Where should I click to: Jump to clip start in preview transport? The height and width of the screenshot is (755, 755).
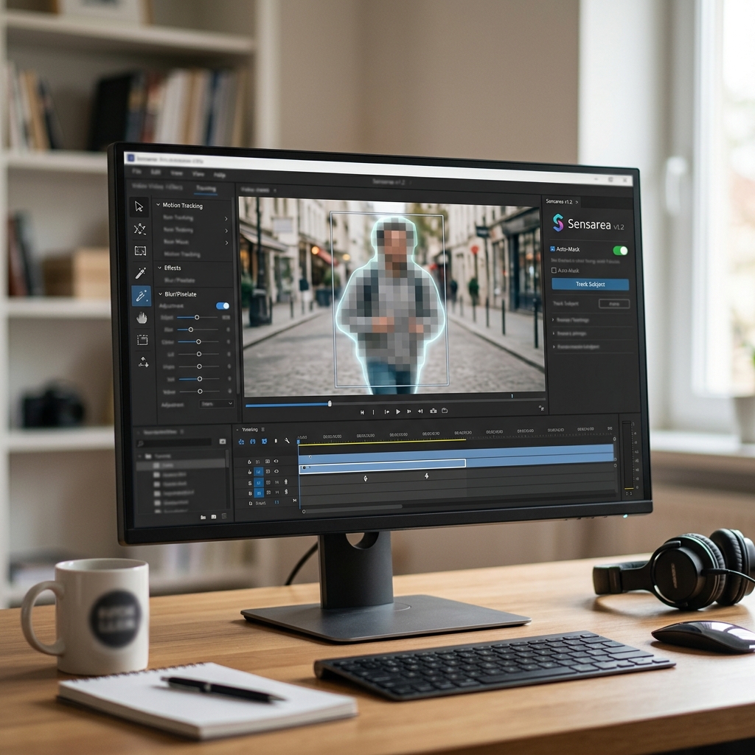tap(362, 412)
